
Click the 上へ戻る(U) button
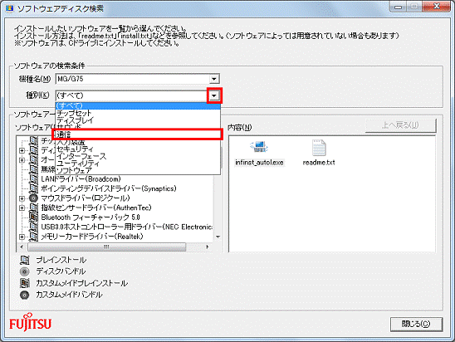click(x=400, y=125)
